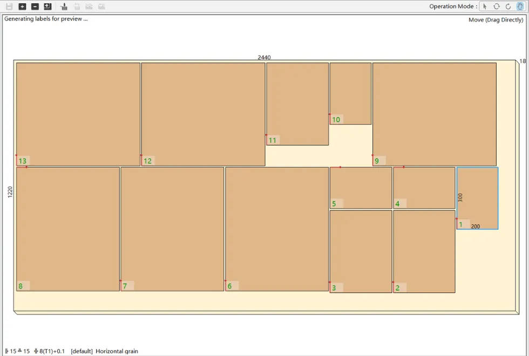Click the sheet width dimension 2440
This screenshot has width=529, height=356.
tap(264, 57)
